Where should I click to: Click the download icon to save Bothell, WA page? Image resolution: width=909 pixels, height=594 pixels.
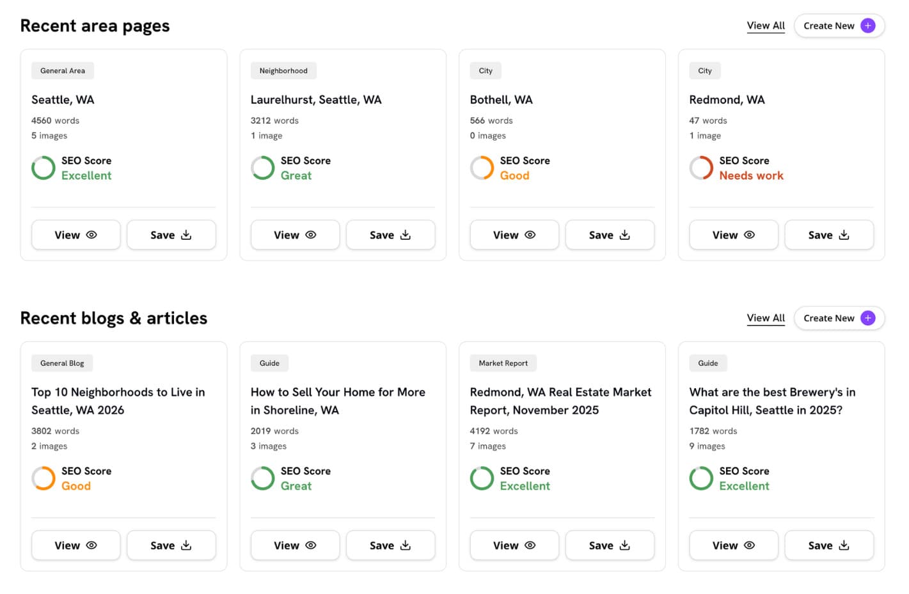(624, 235)
